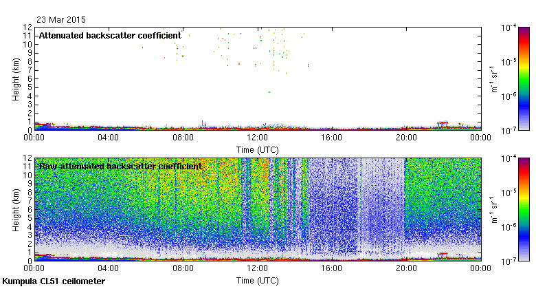Click the "Kumpula CL51 ceilometer" caption
The image size is (536, 289).
click(x=54, y=281)
